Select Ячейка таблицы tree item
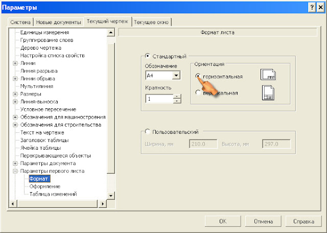The image size is (327, 233). click(x=41, y=148)
